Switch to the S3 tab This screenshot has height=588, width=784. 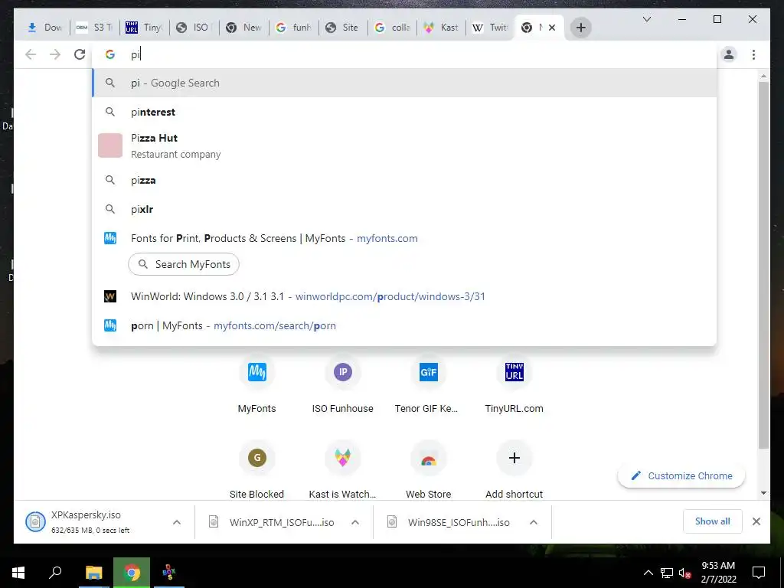pos(94,28)
